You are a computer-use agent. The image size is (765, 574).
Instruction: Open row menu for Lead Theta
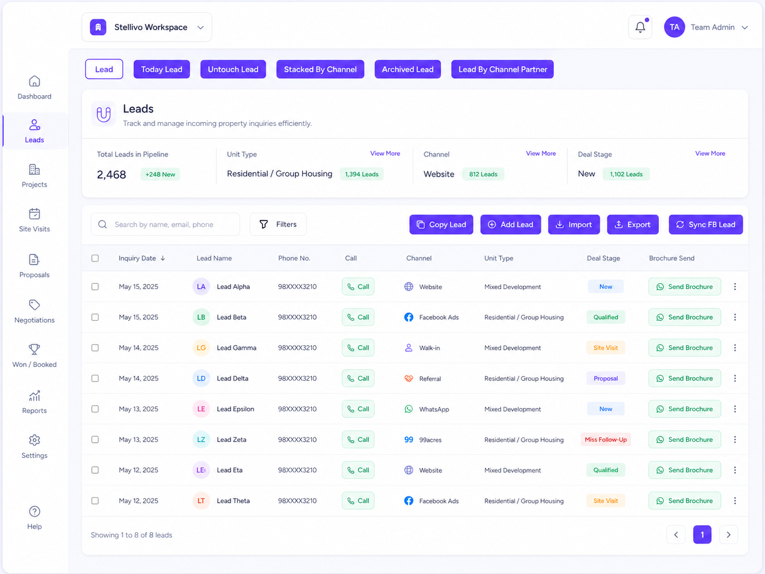coord(735,501)
